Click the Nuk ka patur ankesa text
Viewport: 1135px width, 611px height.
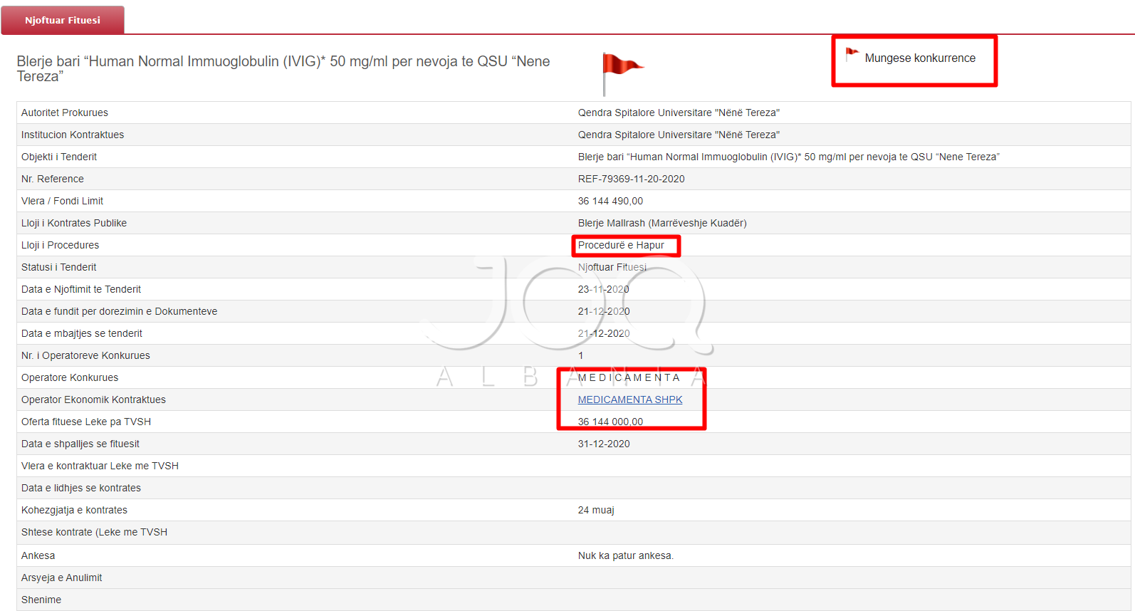[625, 555]
